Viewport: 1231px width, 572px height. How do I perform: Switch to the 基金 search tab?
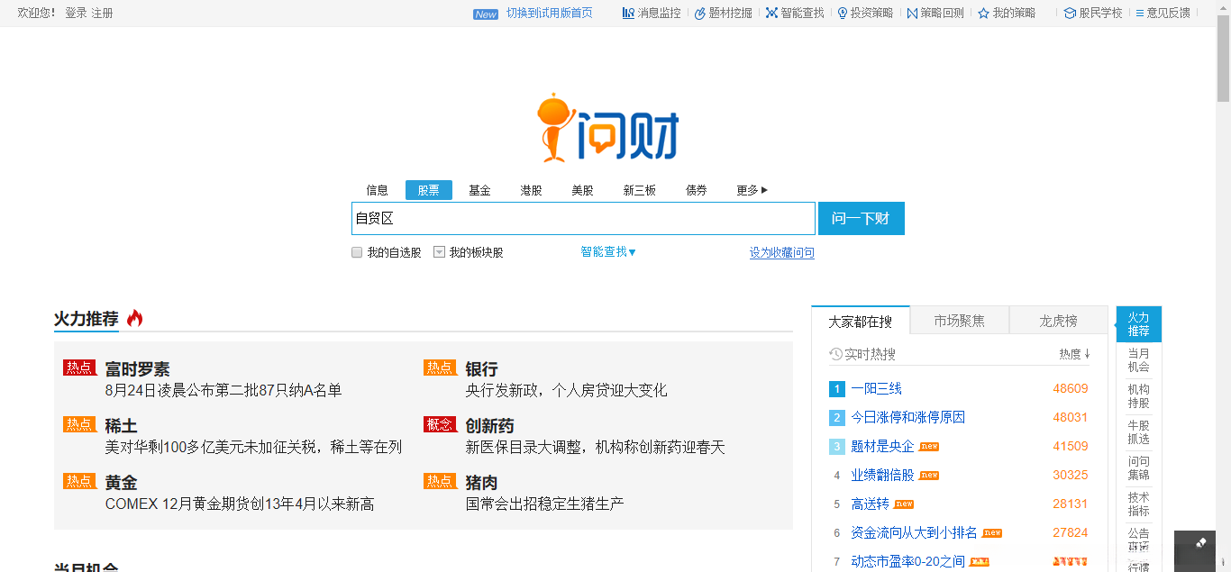479,190
